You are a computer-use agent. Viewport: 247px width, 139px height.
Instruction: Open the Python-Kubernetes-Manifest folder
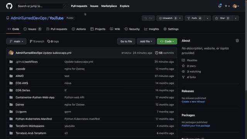pos(34,119)
